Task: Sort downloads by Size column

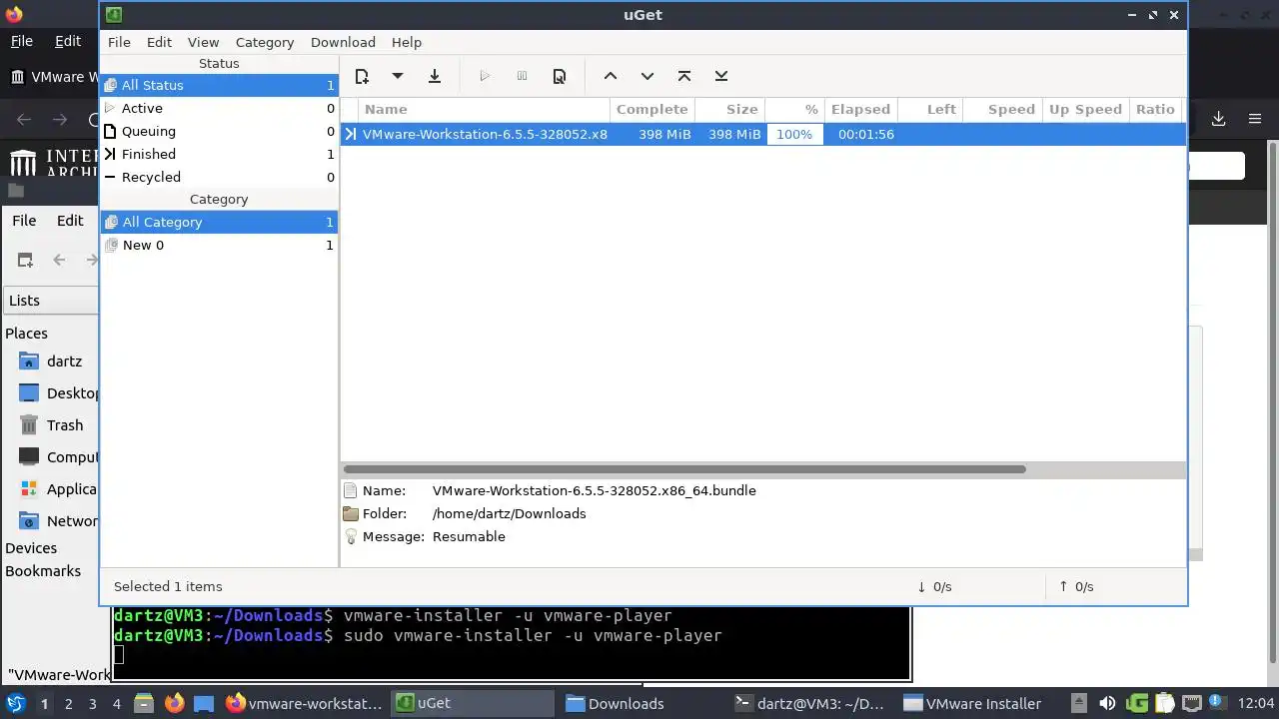Action: pyautogui.click(x=731, y=109)
